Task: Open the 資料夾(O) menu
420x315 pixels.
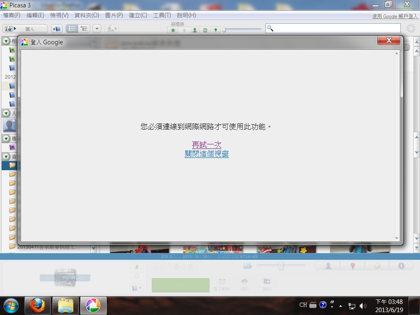Action: tap(87, 15)
